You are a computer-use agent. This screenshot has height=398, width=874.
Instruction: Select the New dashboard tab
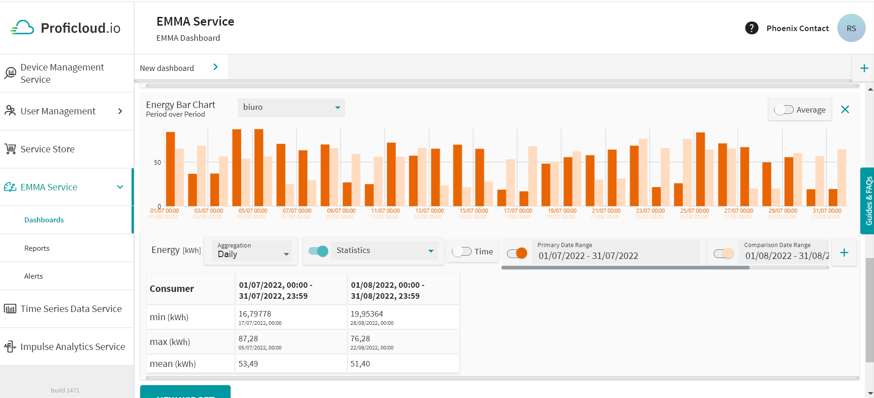(167, 68)
